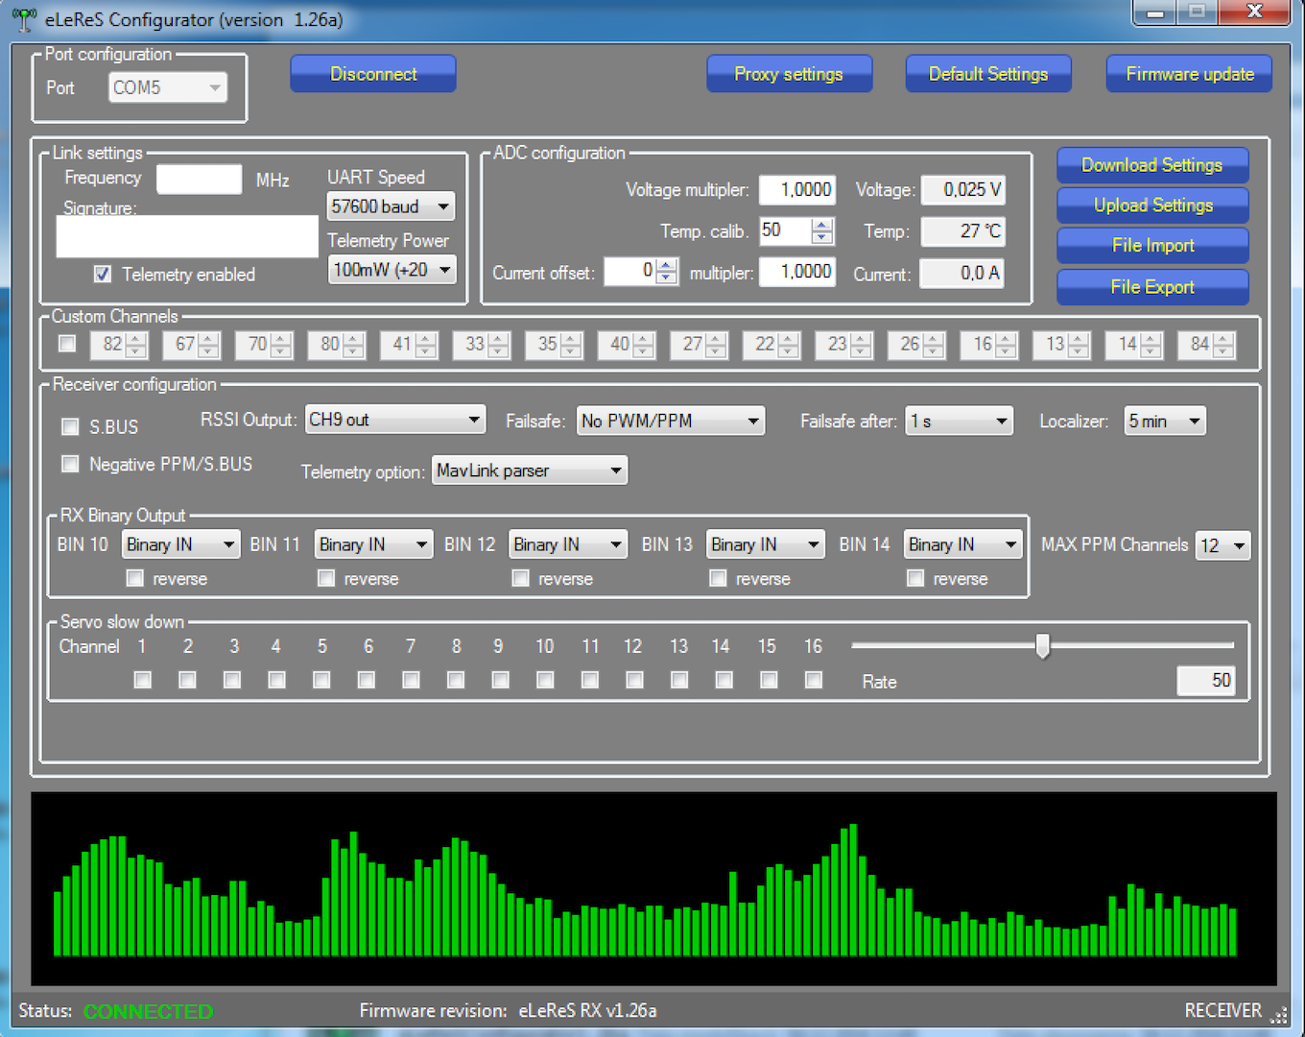The width and height of the screenshot is (1305, 1037).
Task: Open MAX PPM Channels 12 dropdown
Action: point(1222,545)
